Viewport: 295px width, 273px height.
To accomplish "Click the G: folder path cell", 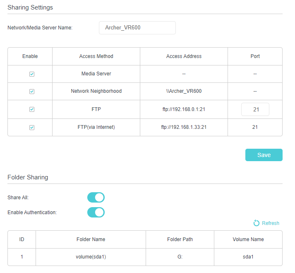I will coord(180,257).
